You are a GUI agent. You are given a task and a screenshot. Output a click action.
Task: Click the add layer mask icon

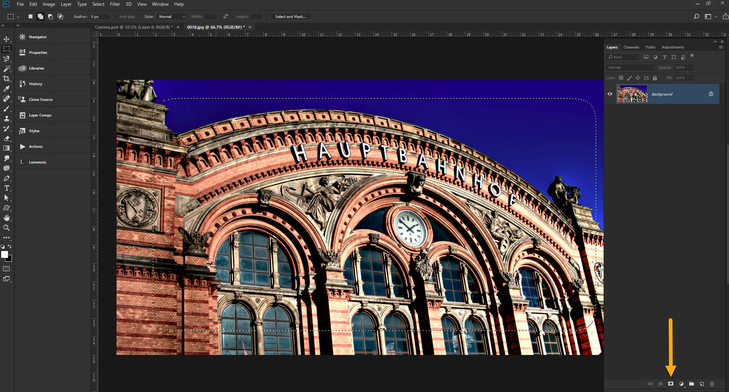(x=671, y=384)
